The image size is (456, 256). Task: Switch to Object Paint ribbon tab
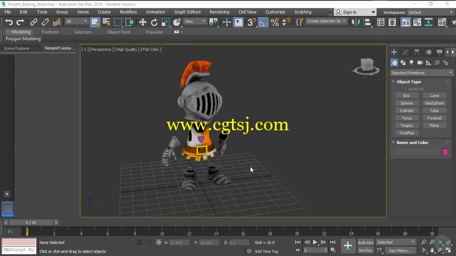(x=119, y=32)
